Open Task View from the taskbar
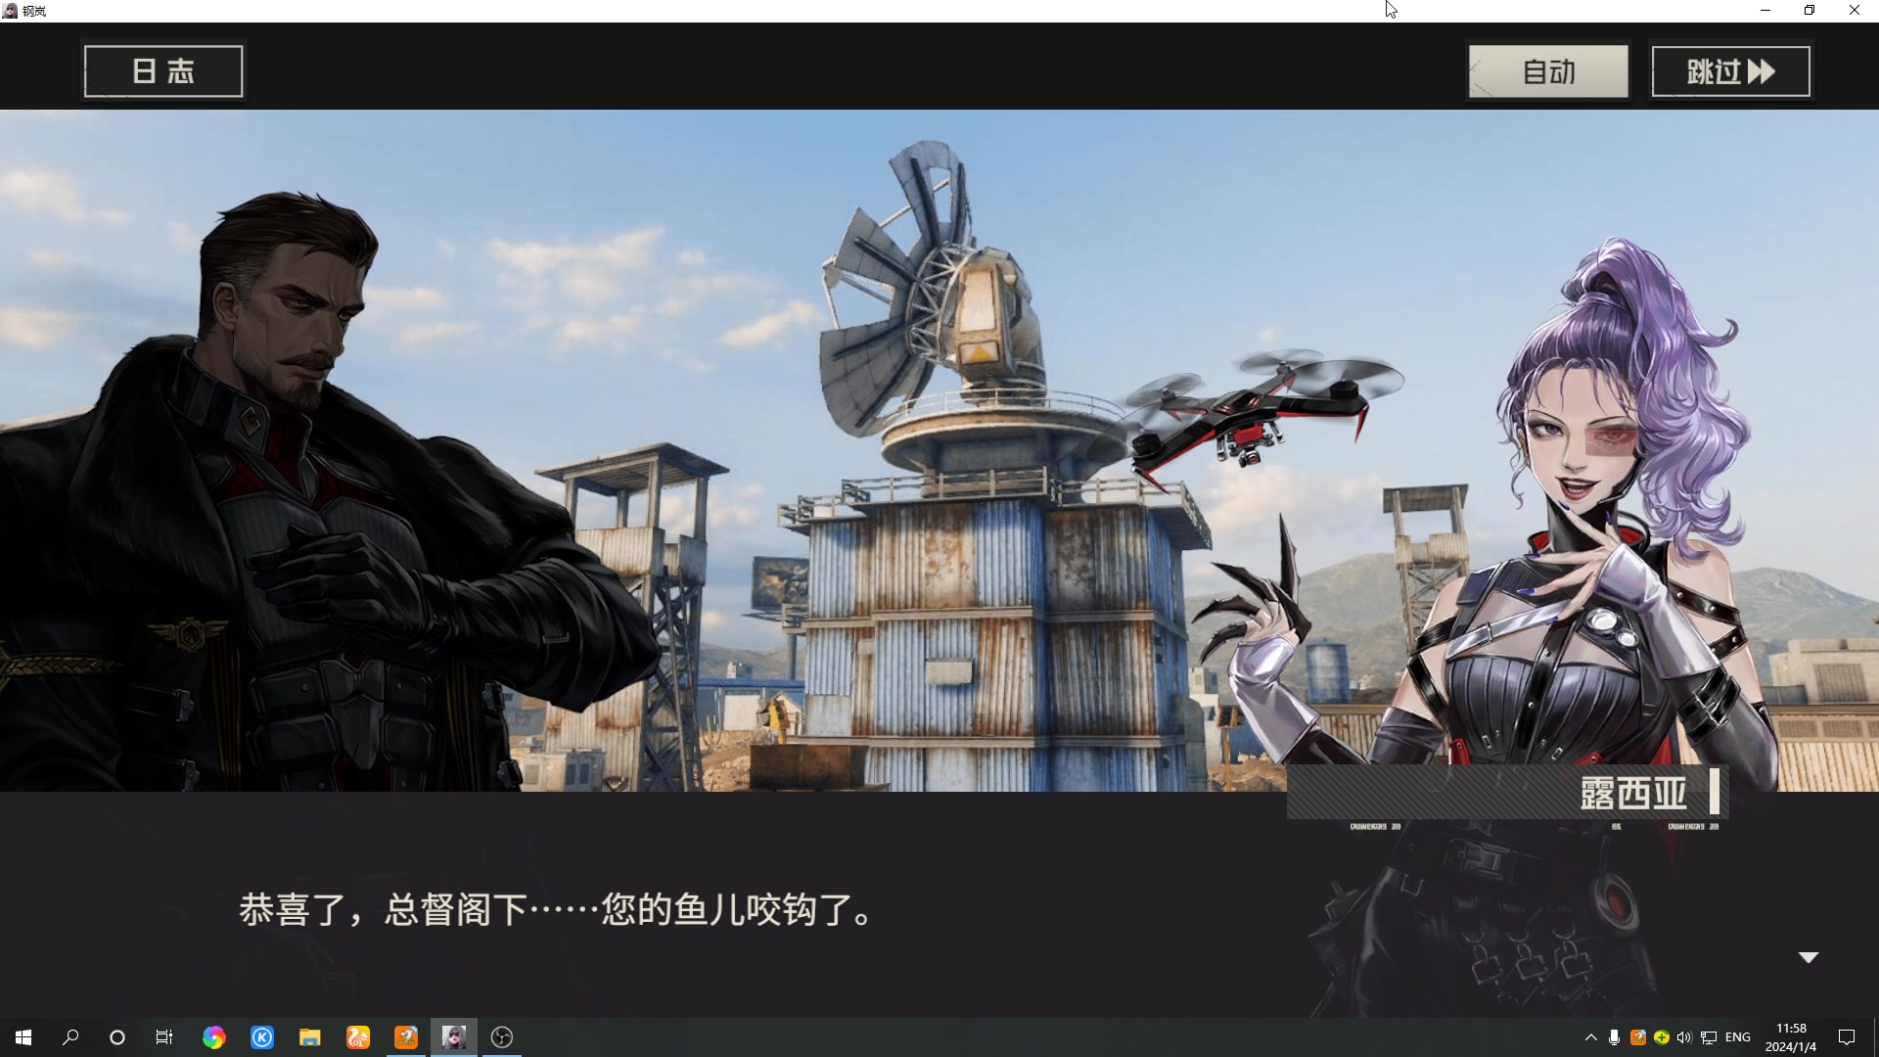Viewport: 1879px width, 1057px height. click(163, 1036)
